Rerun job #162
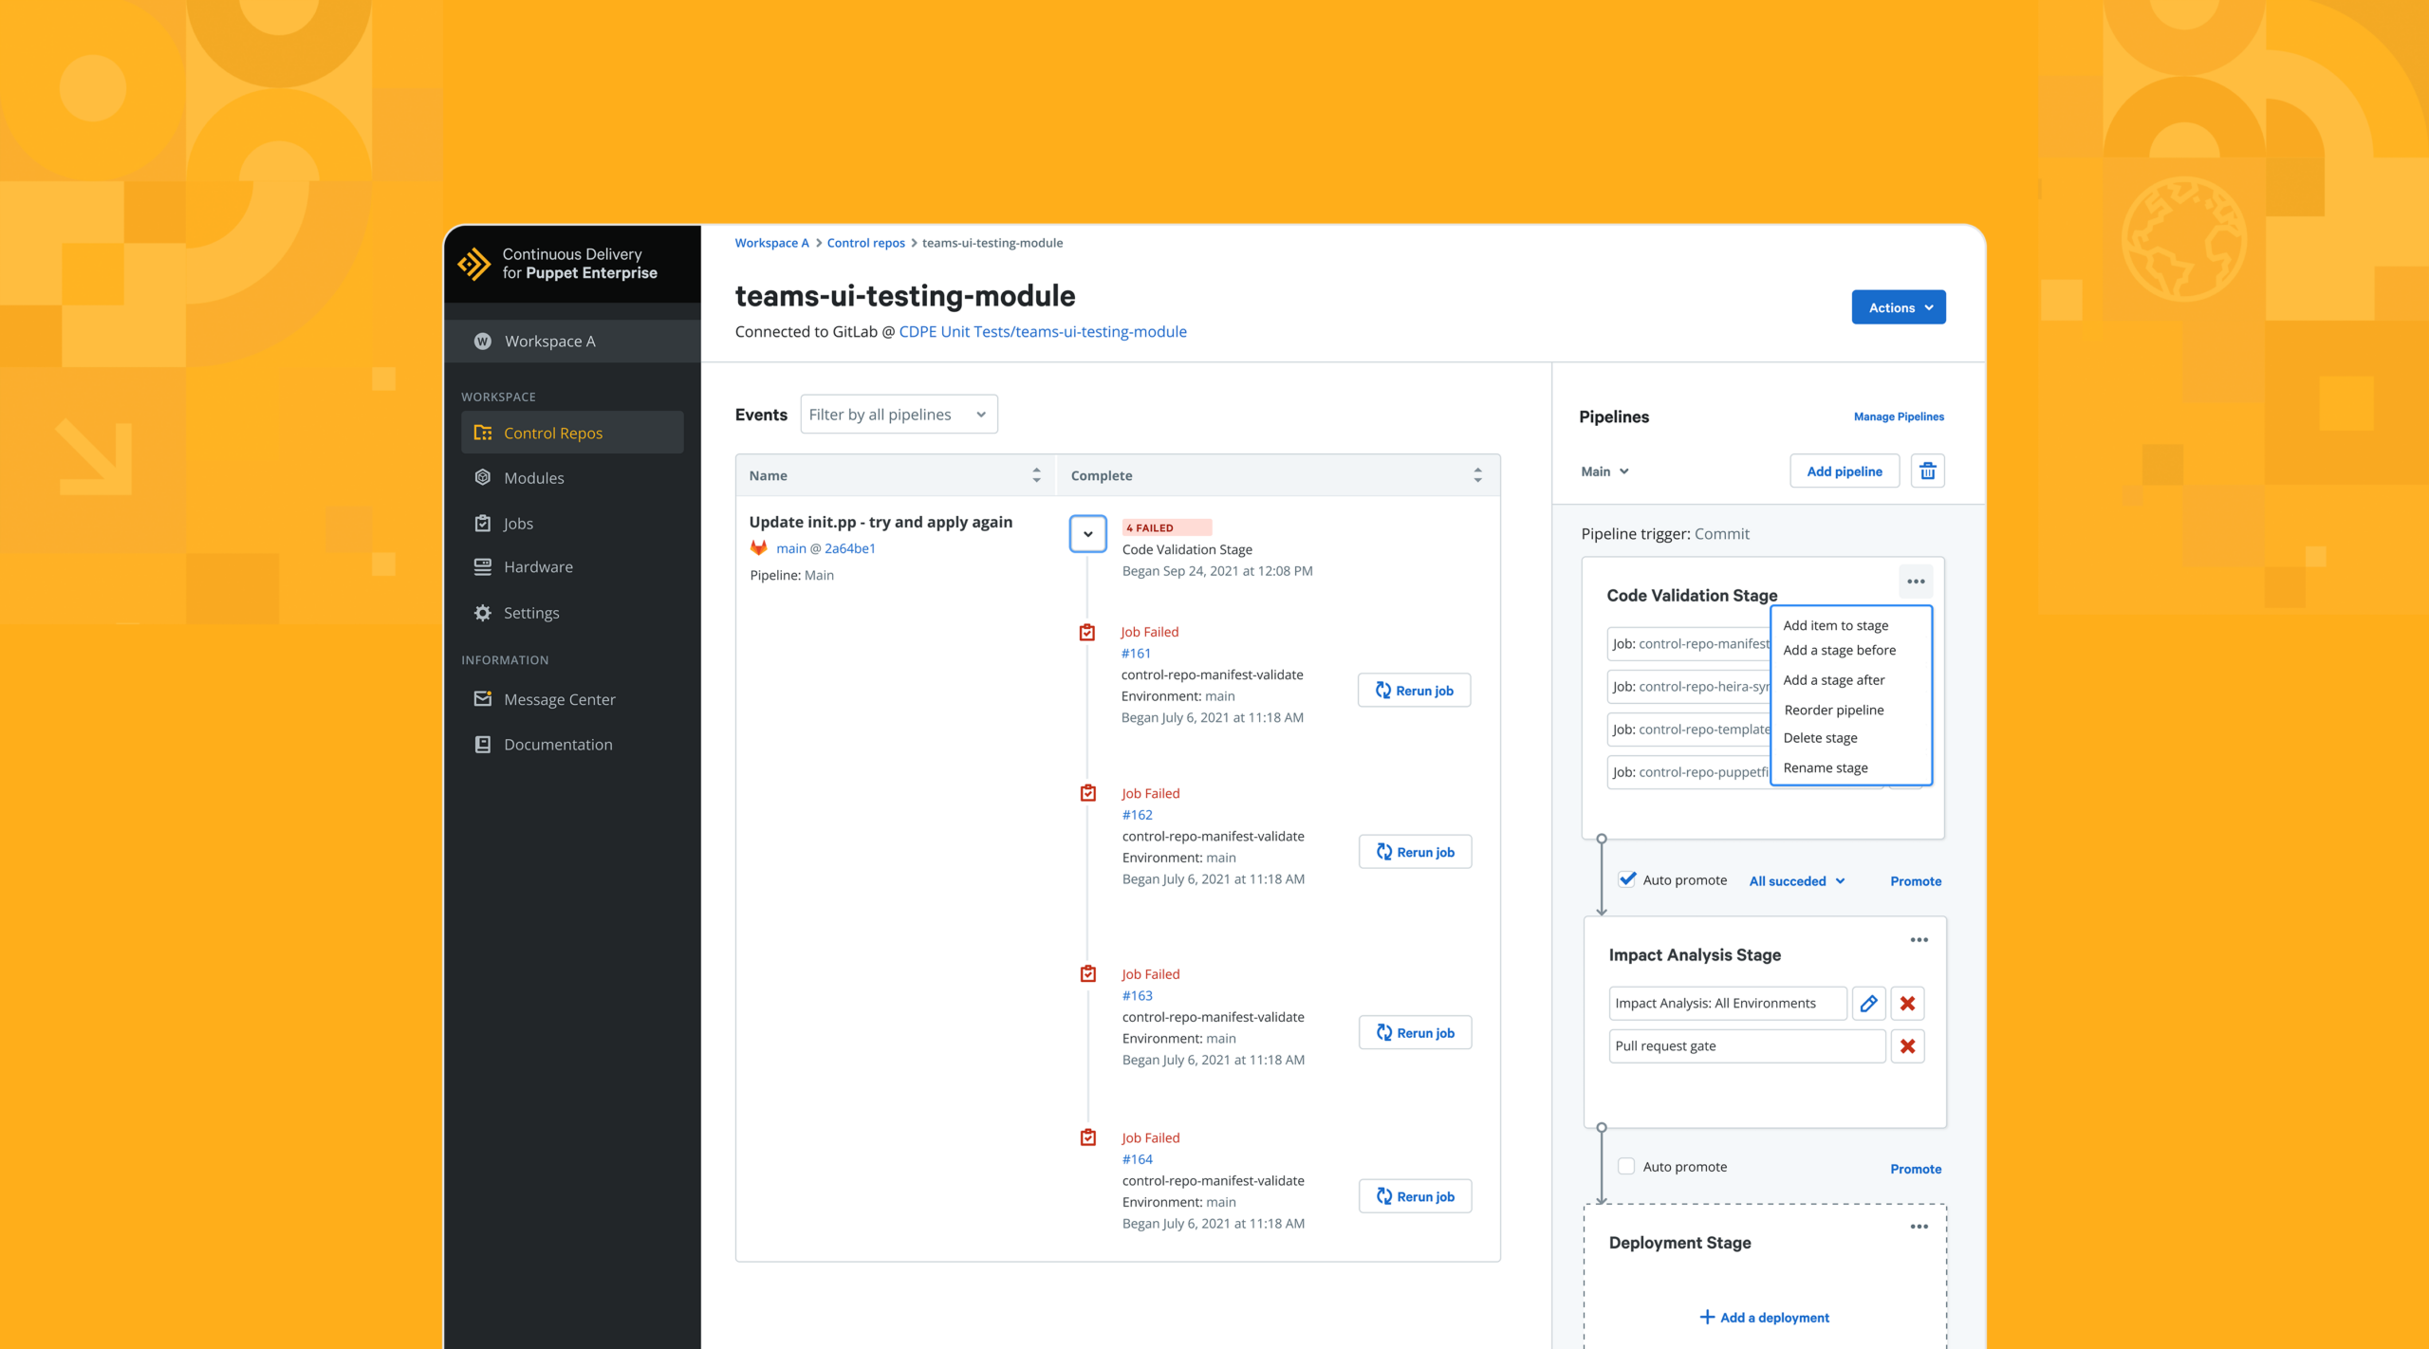Screen dimensions: 2429x1349 point(1415,852)
